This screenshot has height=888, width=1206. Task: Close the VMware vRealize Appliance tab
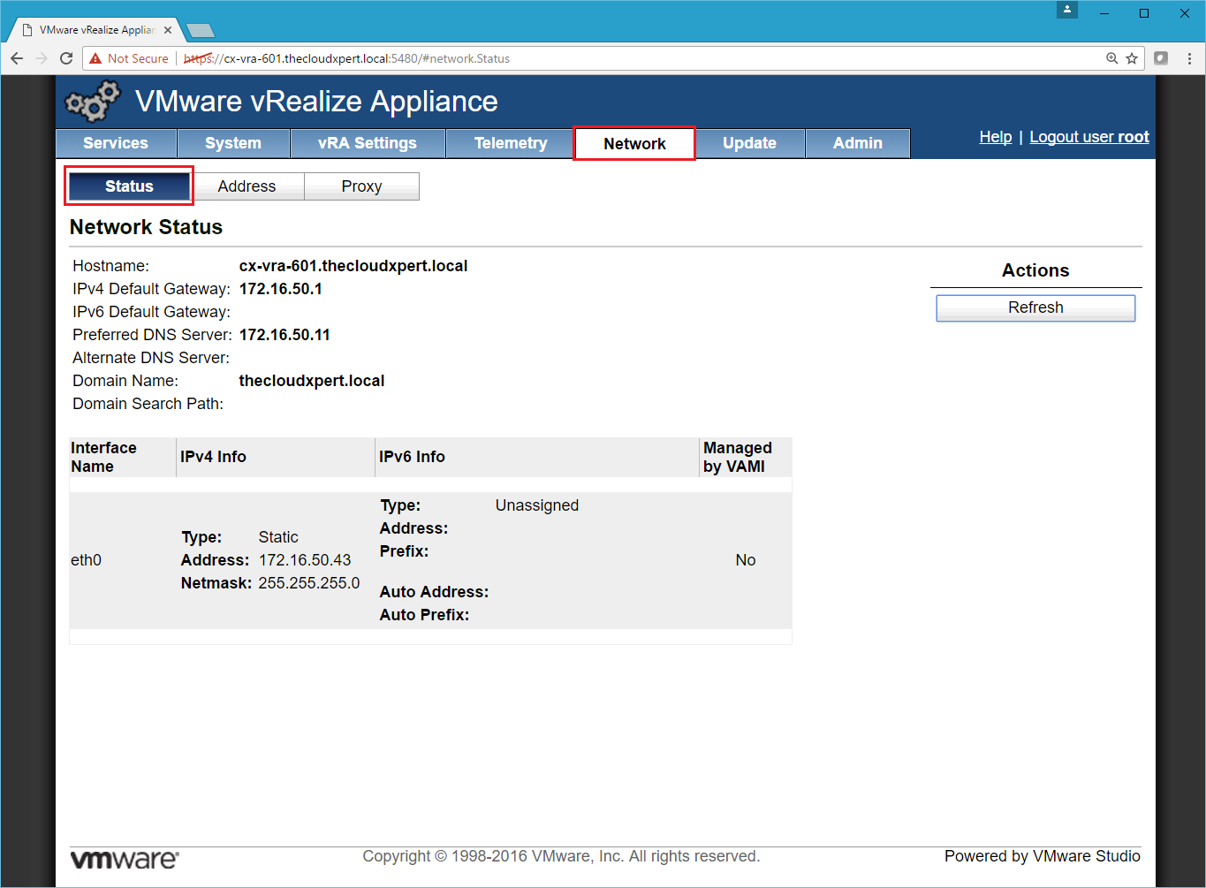168,30
